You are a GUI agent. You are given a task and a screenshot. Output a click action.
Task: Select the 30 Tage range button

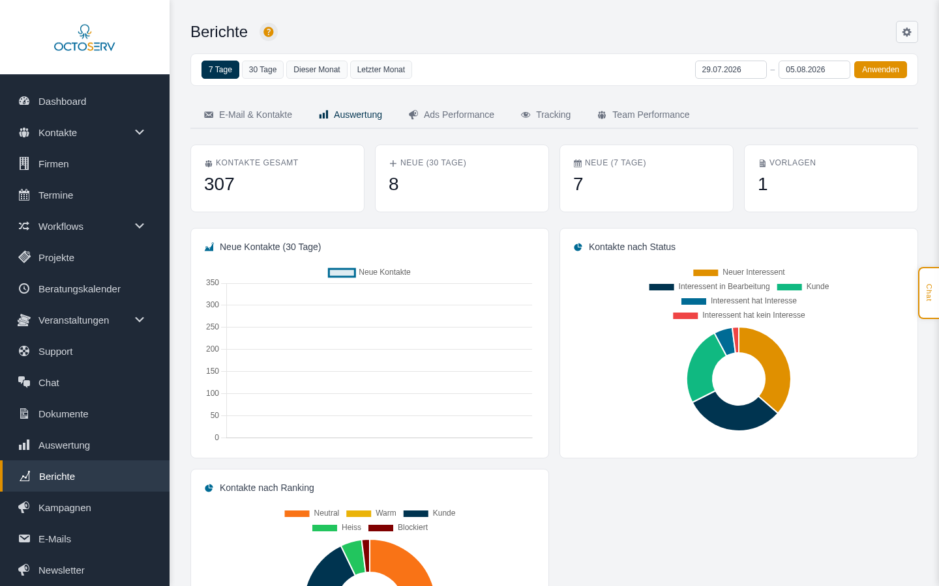(263, 70)
